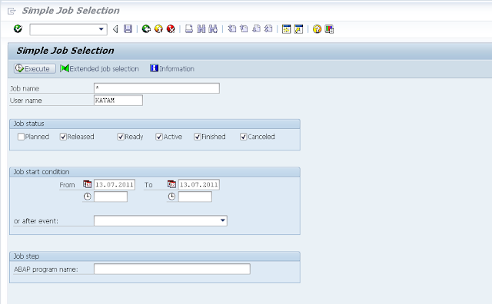
Task: Toggle the Finished status checkbox
Action: pyautogui.click(x=198, y=137)
